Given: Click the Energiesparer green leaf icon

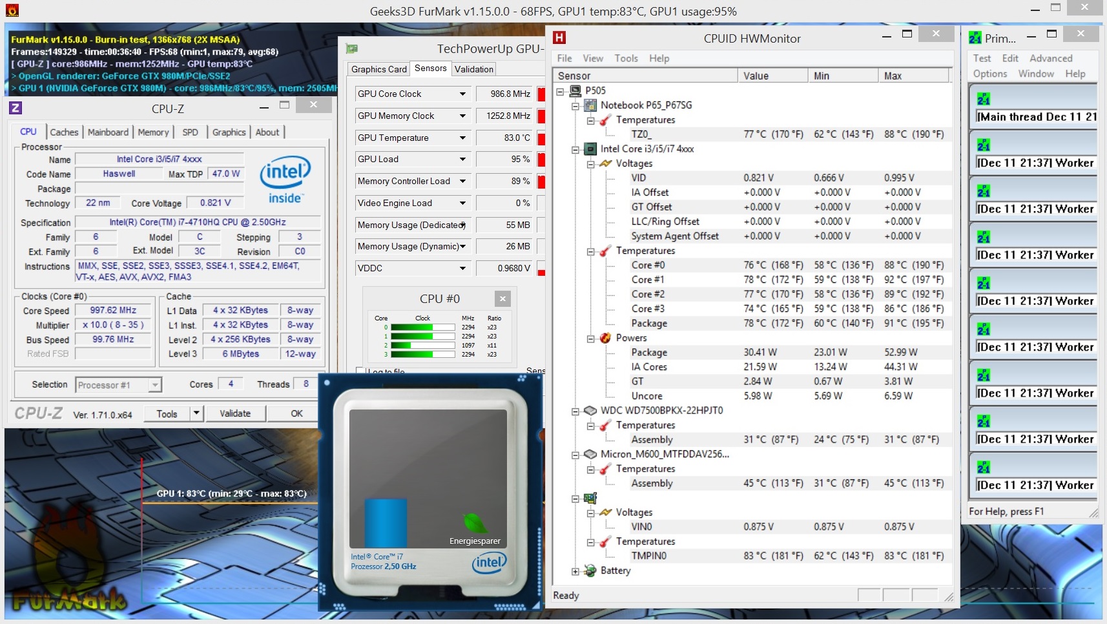Looking at the screenshot, I should pos(475,522).
